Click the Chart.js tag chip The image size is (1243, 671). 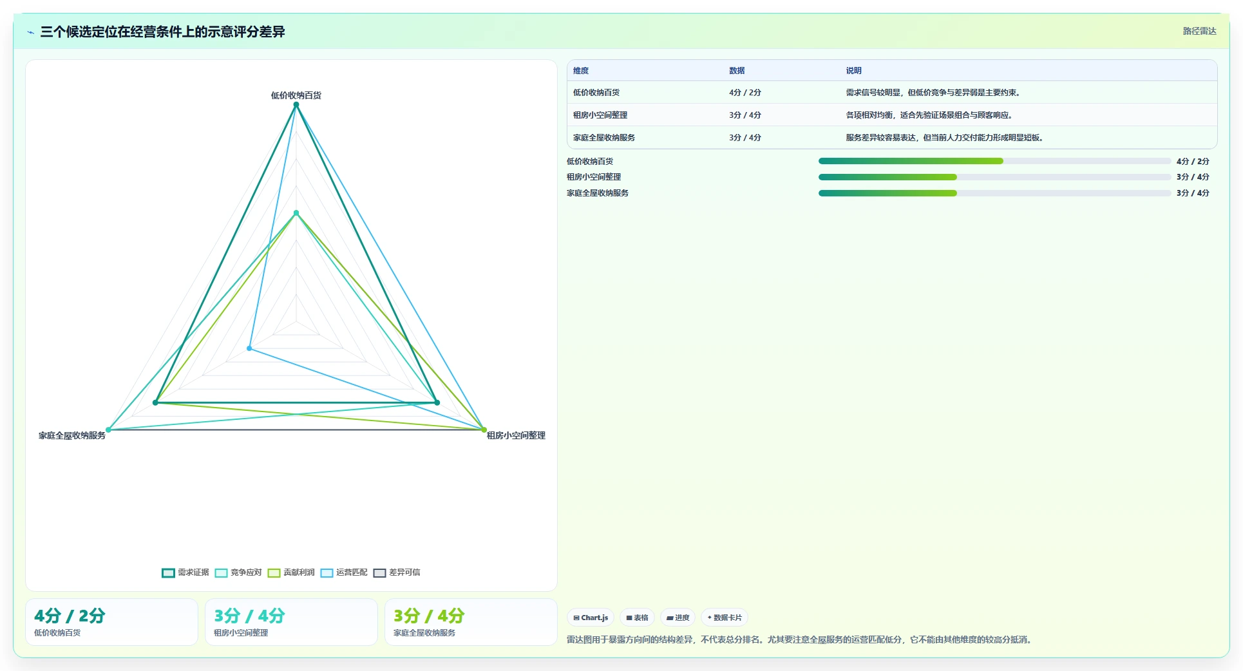(x=591, y=618)
